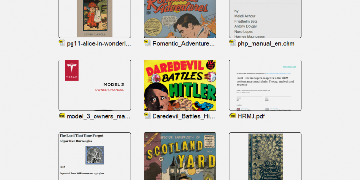Click the file icon beside pg11-alice-in-wonderland
The image size is (360, 180).
[62, 43]
